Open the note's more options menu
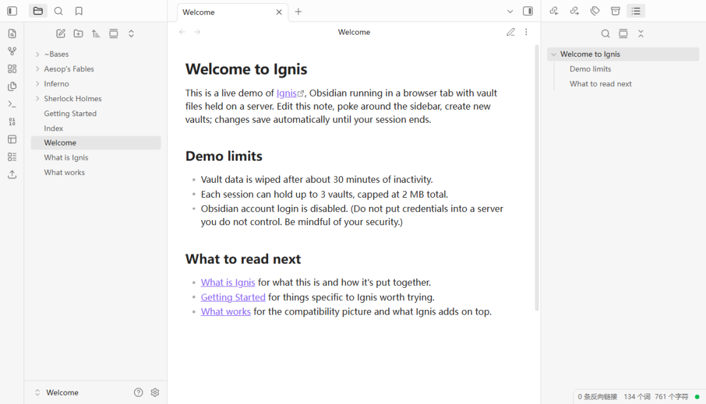 (526, 32)
